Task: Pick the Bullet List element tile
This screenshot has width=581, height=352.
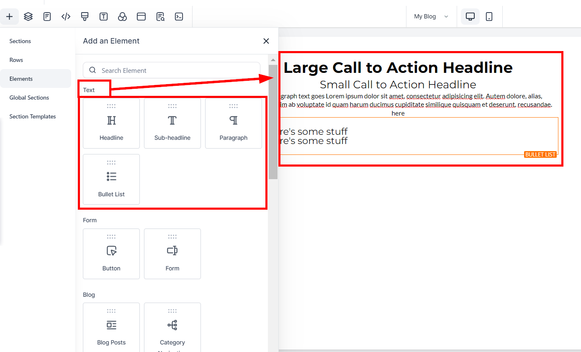Action: click(x=111, y=180)
